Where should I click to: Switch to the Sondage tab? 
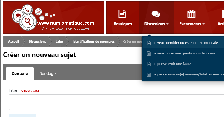pos(48,73)
